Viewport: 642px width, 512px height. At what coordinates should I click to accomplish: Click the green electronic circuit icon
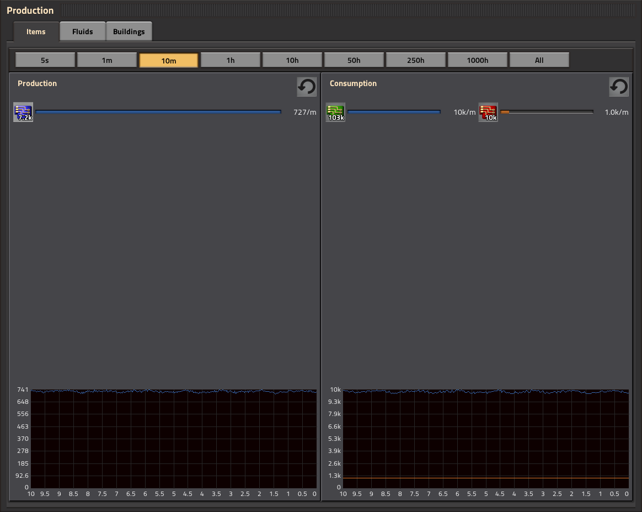click(x=335, y=112)
